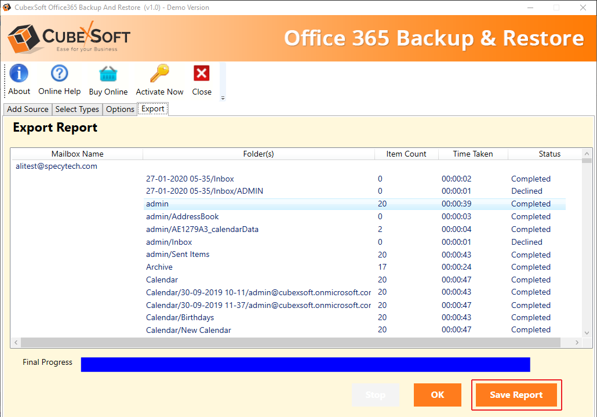Click time 00:00:39 for admin row

(457, 204)
